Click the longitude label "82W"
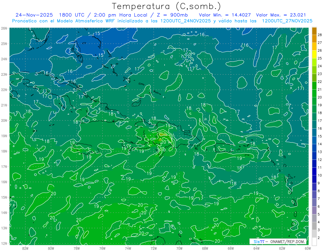This screenshot has width=327, height=252. click(x=25, y=248)
